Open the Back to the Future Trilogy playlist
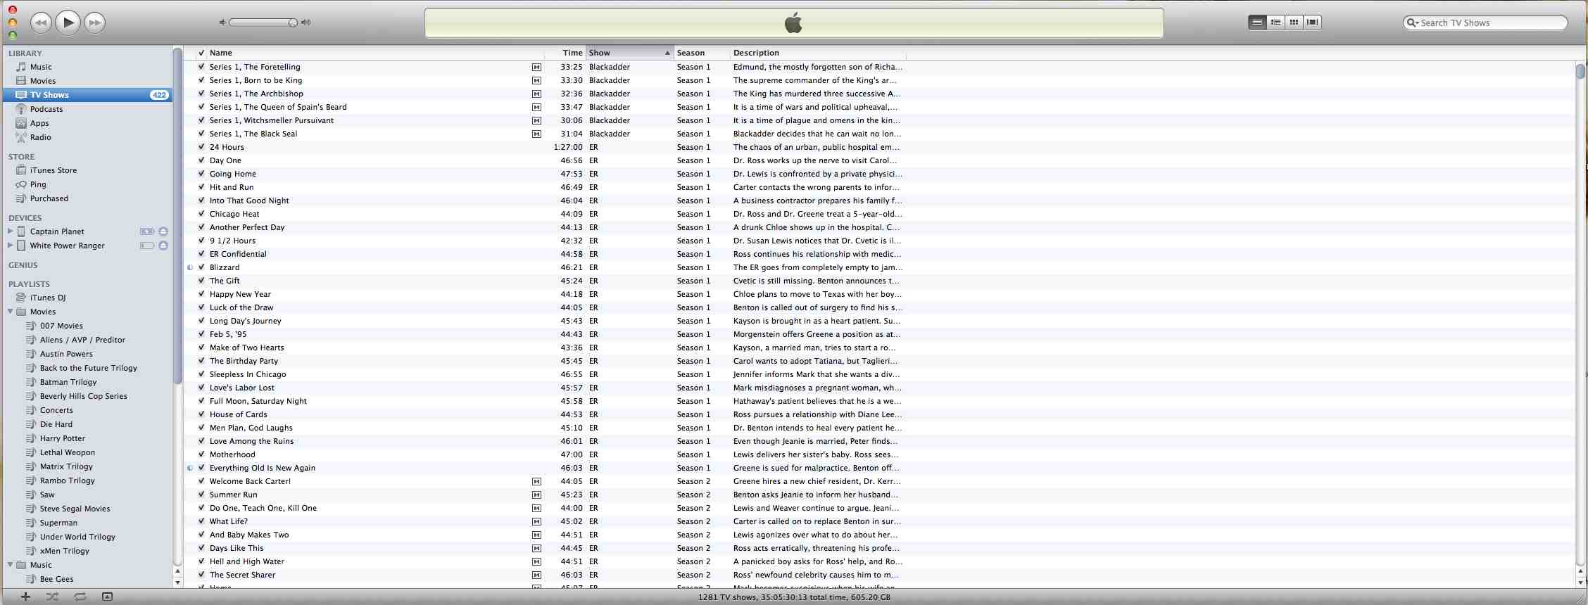The width and height of the screenshot is (1588, 605). coord(87,368)
